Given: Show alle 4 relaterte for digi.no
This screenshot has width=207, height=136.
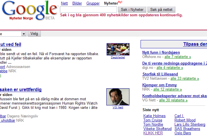Looking at the screenshot, I should coord(170,68).
